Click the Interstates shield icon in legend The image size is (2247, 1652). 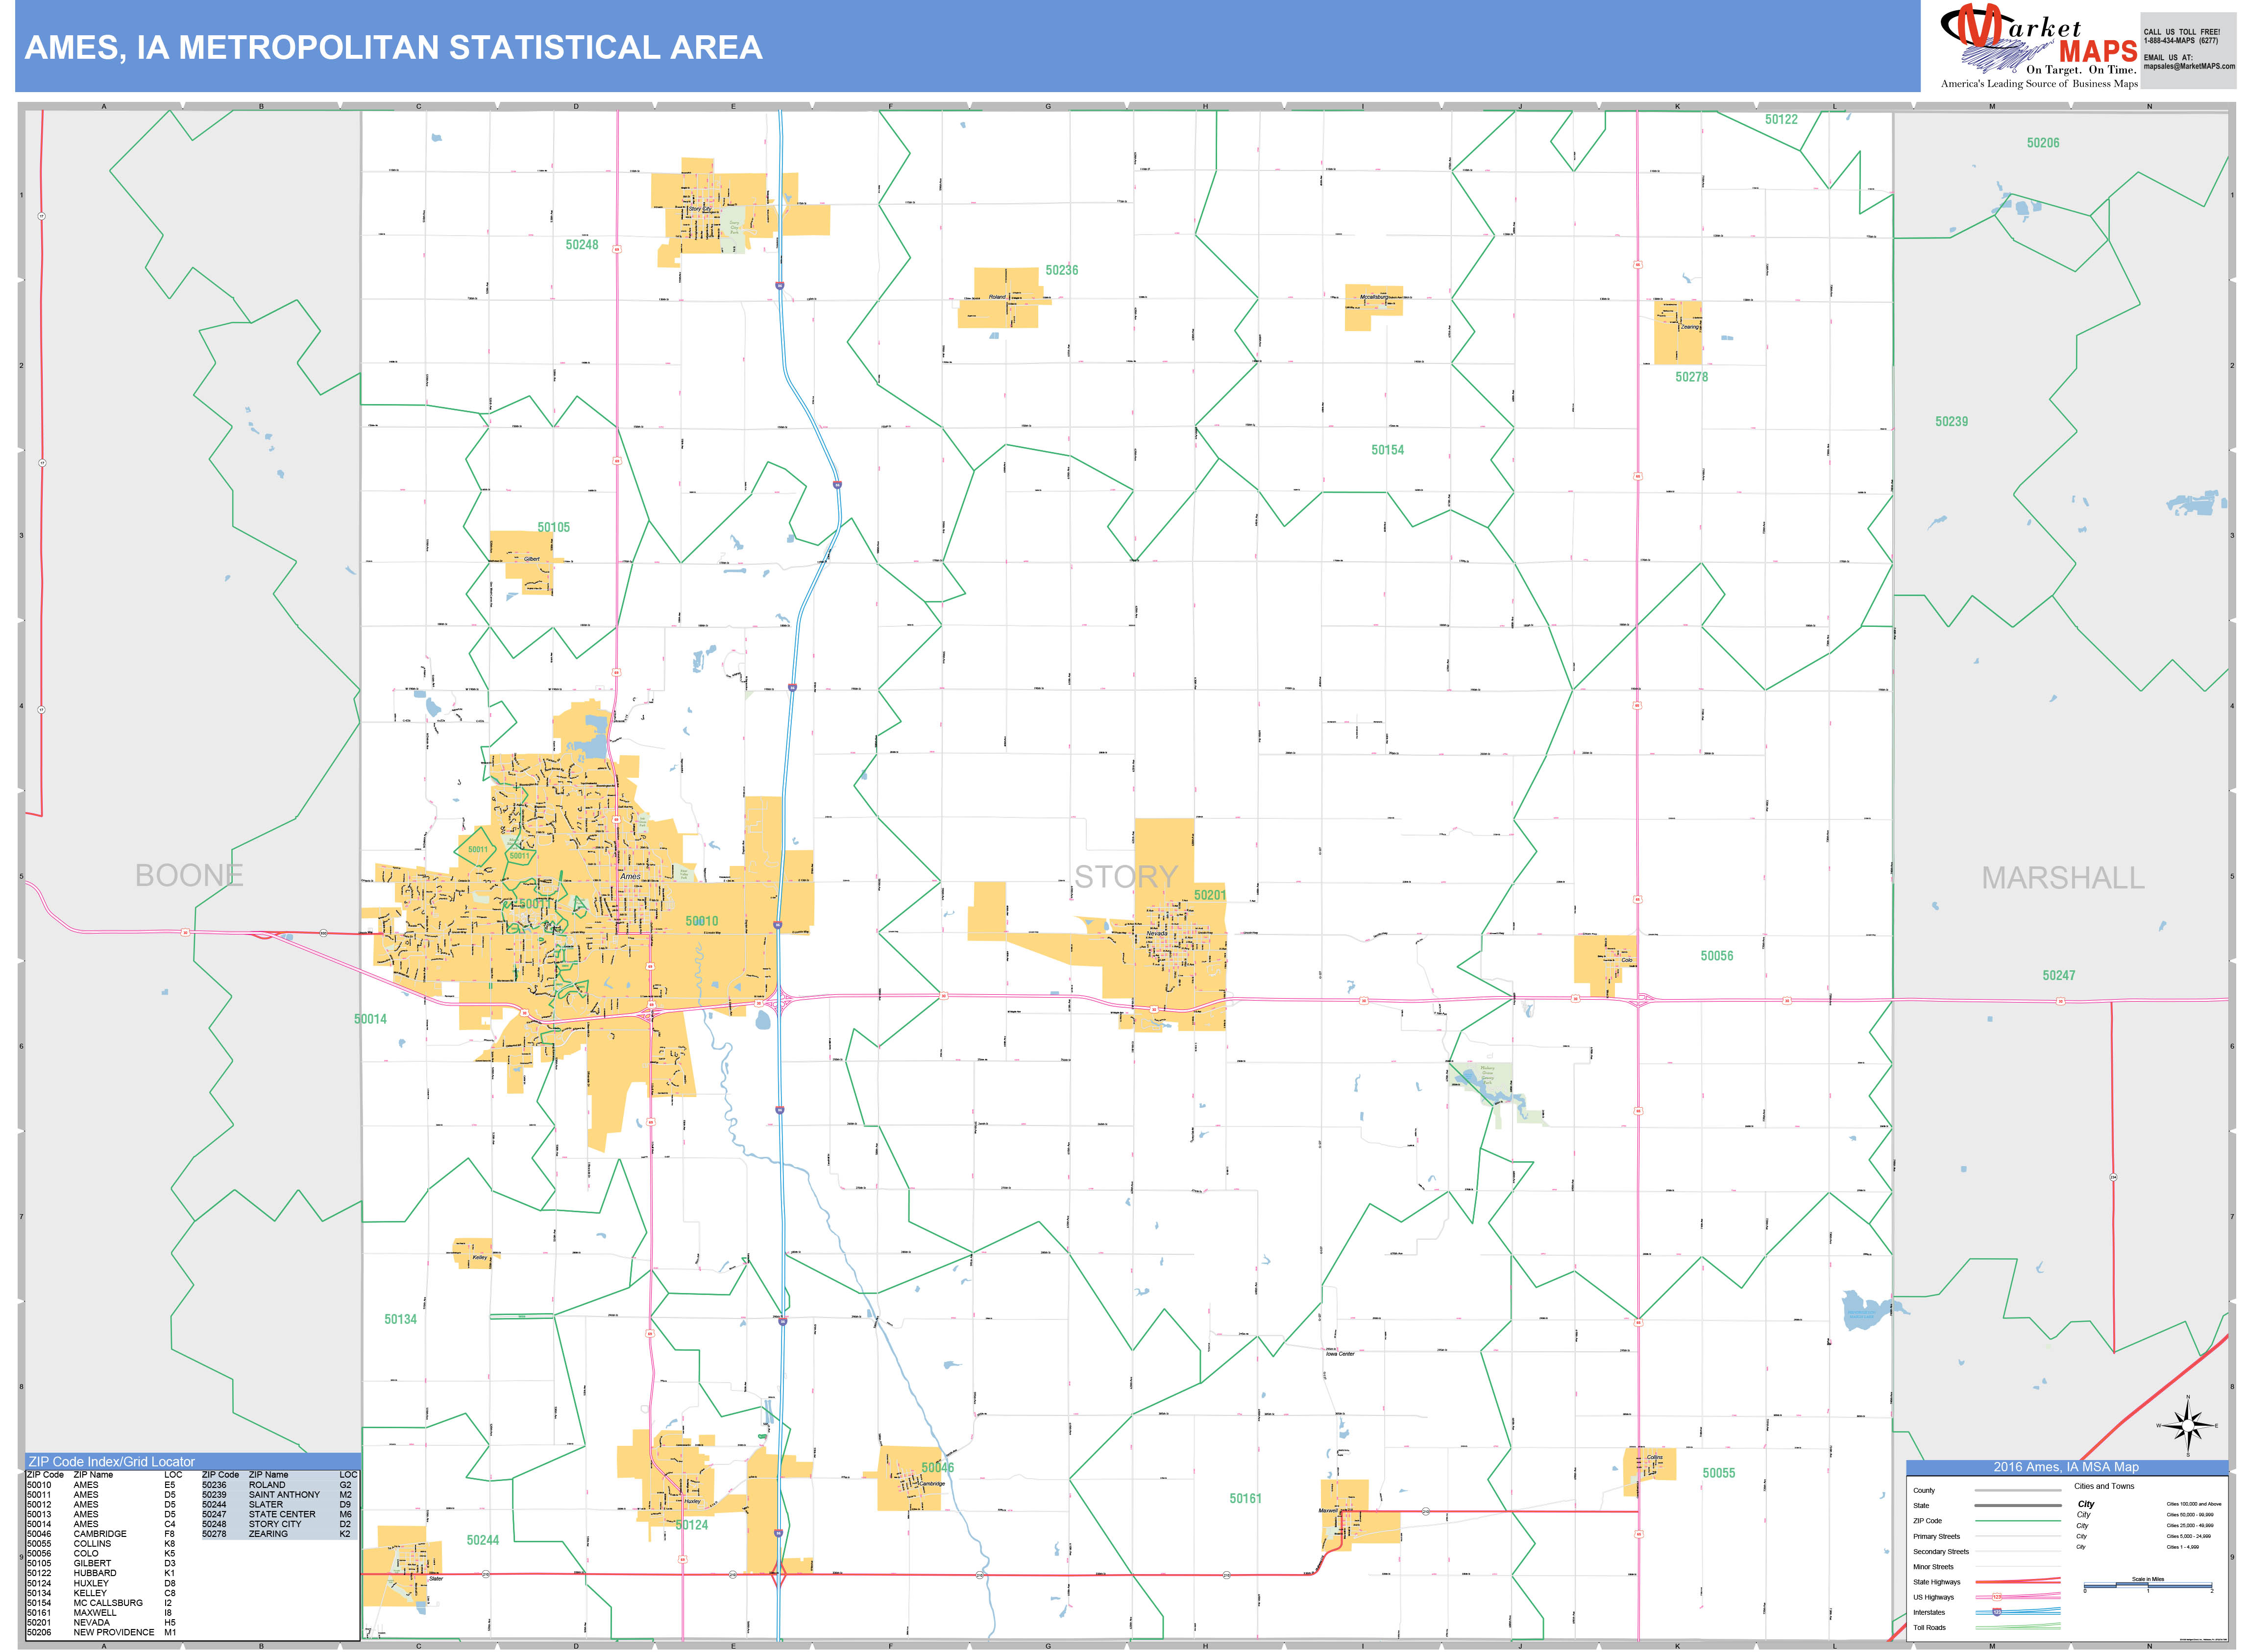(x=1997, y=1612)
